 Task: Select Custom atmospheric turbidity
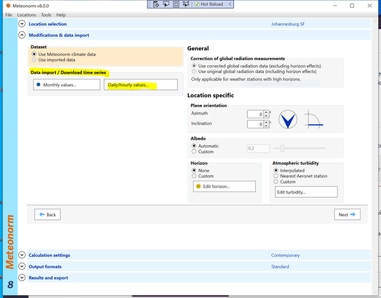276,181
